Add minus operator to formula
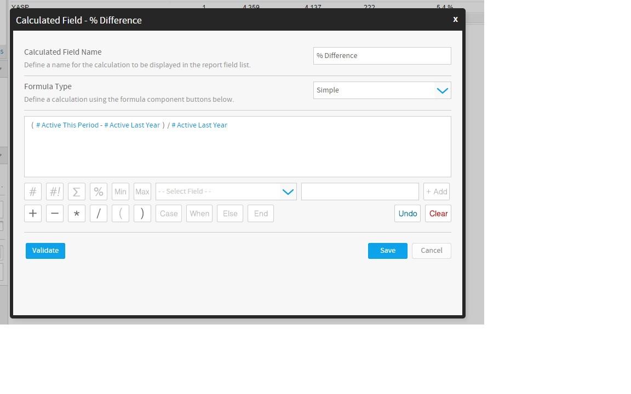 coord(55,213)
